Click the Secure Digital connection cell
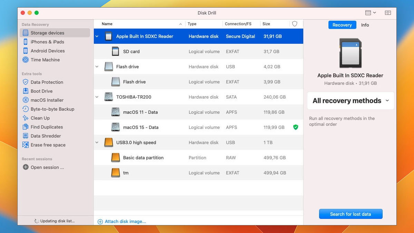Screen dimensions: 414x233 coord(240,36)
